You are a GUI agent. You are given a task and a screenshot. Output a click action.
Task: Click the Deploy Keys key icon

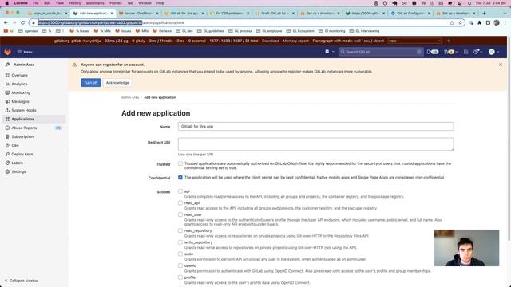coord(7,154)
